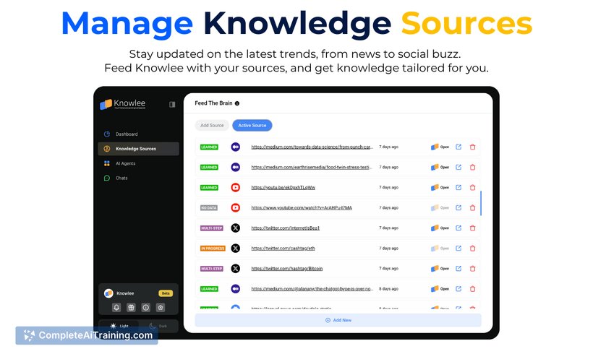Click YouTube icon on youtu.be row
Screen dimensions: 593x354
(235, 187)
